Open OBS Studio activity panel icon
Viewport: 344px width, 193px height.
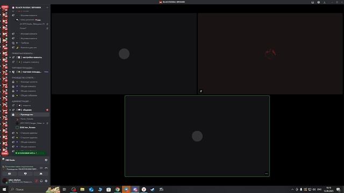point(46,160)
